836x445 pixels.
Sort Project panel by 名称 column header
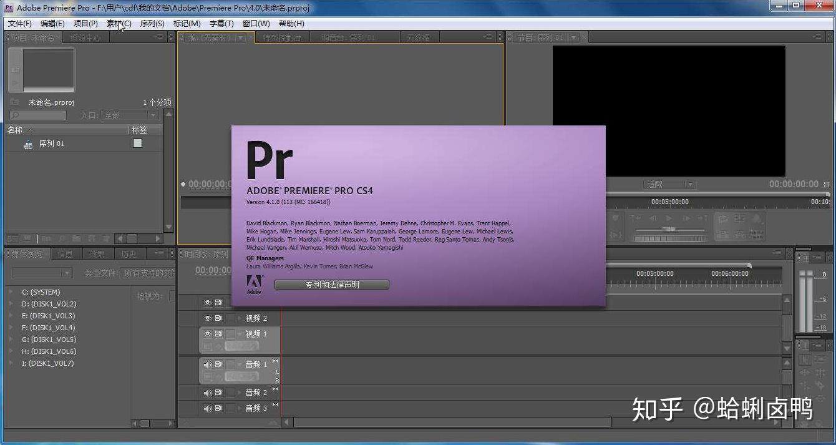(66, 130)
